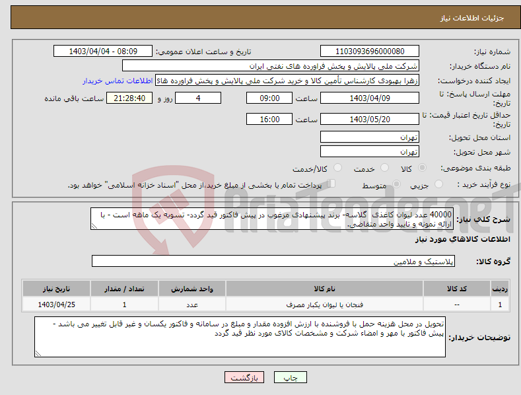Click the شرح کلی نیاز label
Viewport: 521px width, 395px height.
pos(483,219)
